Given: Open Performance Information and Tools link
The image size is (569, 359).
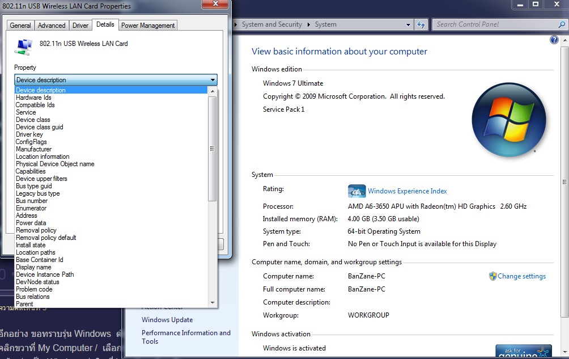Looking at the screenshot, I should click(186, 337).
